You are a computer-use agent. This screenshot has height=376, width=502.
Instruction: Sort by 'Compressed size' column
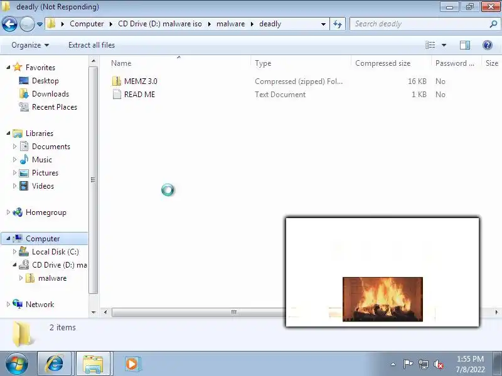point(383,63)
